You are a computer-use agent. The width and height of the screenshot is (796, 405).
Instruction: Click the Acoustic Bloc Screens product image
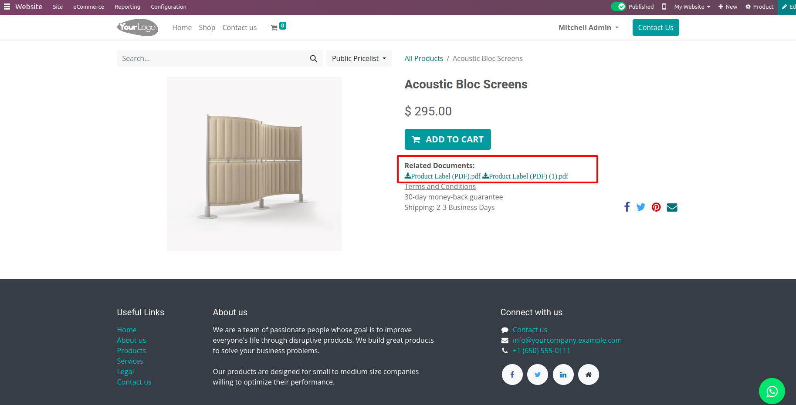click(254, 164)
